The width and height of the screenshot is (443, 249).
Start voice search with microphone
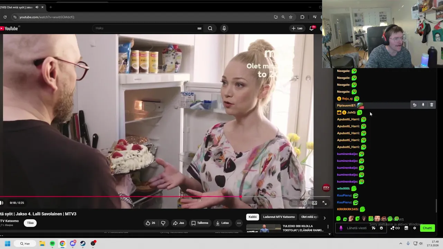pyautogui.click(x=224, y=28)
